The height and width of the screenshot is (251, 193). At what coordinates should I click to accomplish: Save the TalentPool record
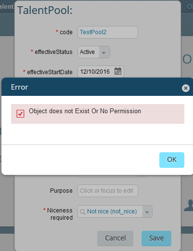point(156,238)
